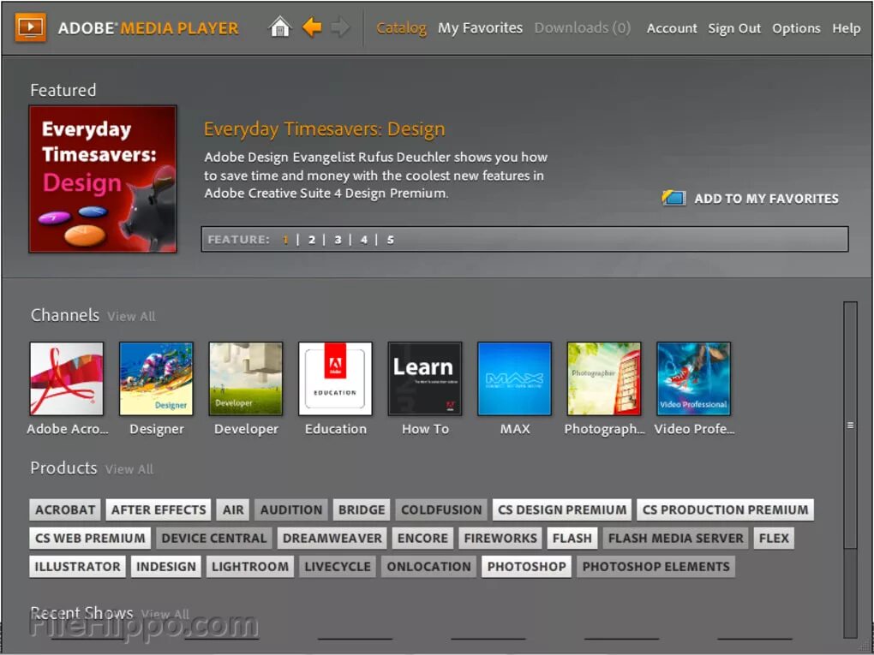Click View All next to Channels

pyautogui.click(x=131, y=316)
